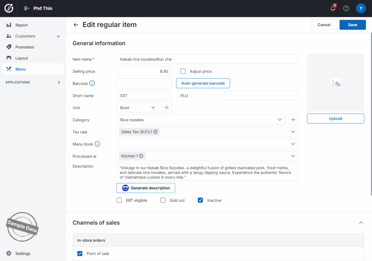Image resolution: width=372 pixels, height=261 pixels.
Task: Check the Sold out checkbox
Action: click(163, 200)
